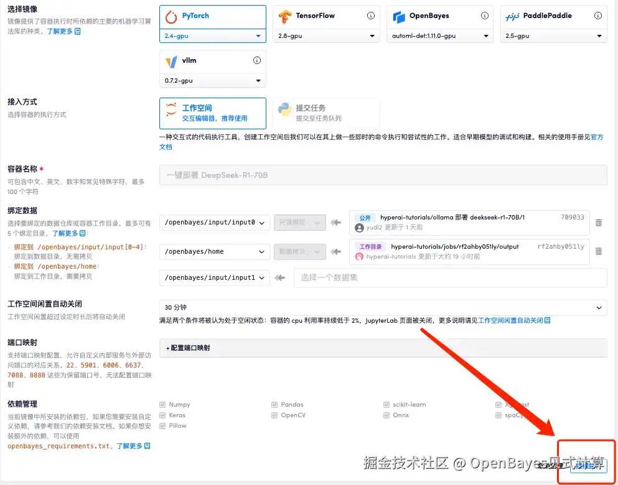Open the PaddlePaddle 2.5-gpu version dropdown

[x=554, y=36]
